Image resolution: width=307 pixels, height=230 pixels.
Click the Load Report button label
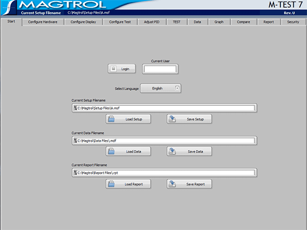point(134,184)
